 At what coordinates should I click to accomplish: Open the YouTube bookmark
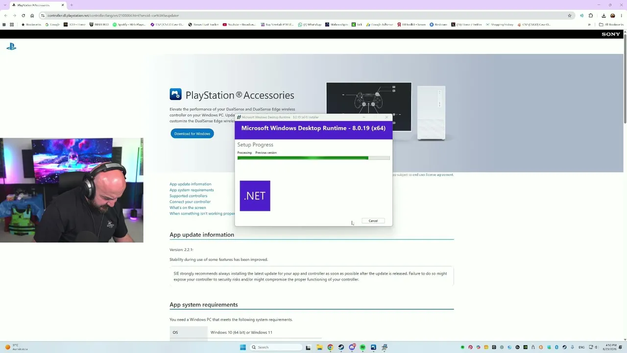point(240,25)
